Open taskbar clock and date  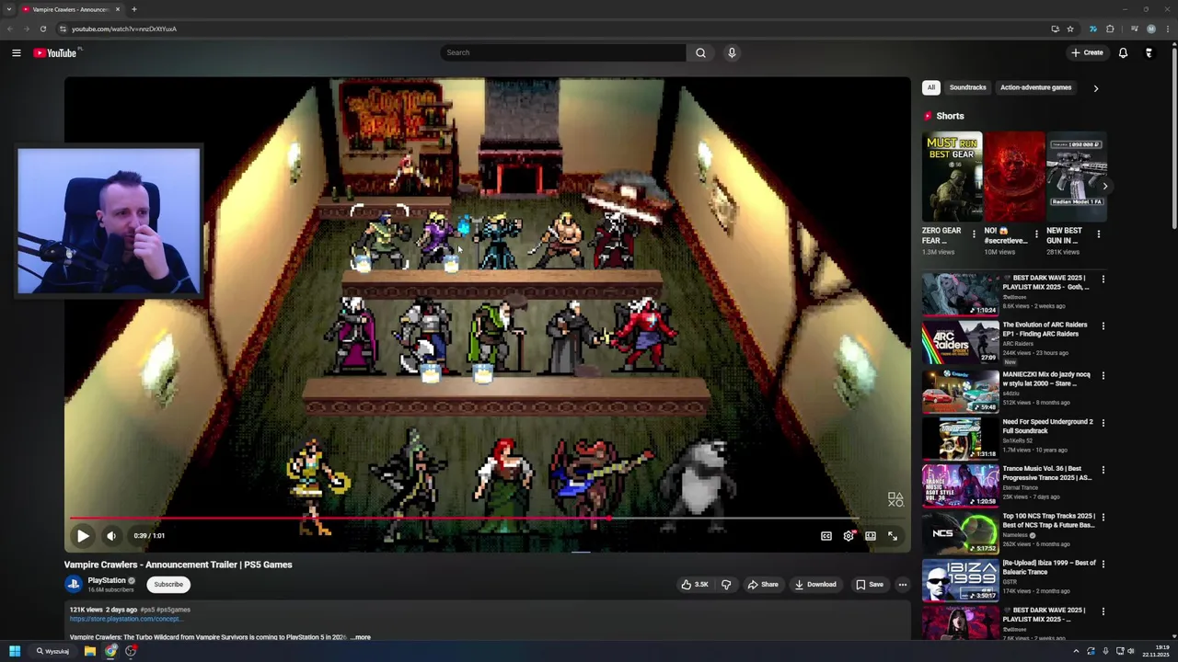pyautogui.click(x=1157, y=651)
